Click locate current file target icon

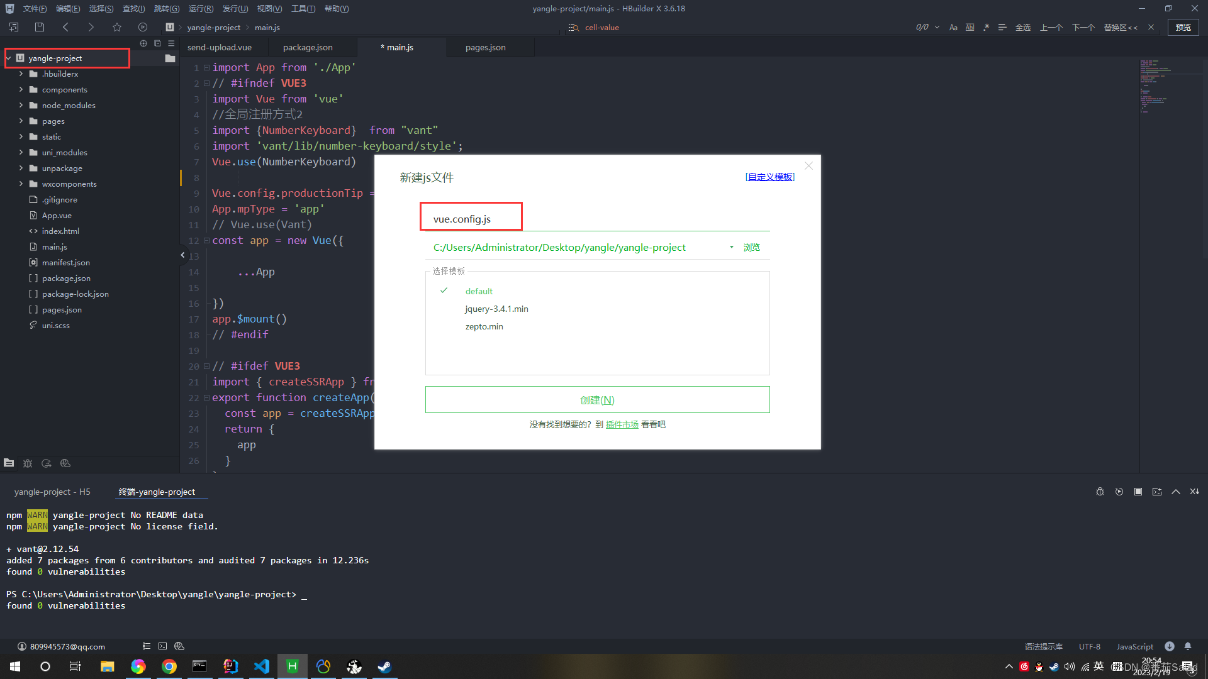coord(143,43)
